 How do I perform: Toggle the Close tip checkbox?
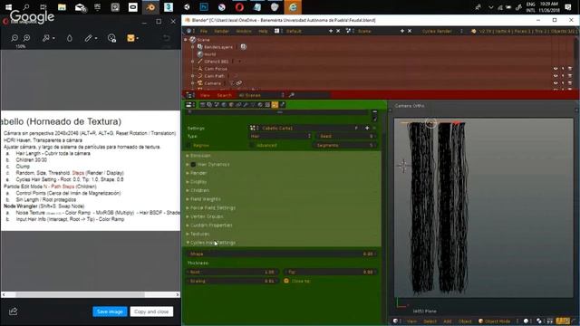point(286,281)
